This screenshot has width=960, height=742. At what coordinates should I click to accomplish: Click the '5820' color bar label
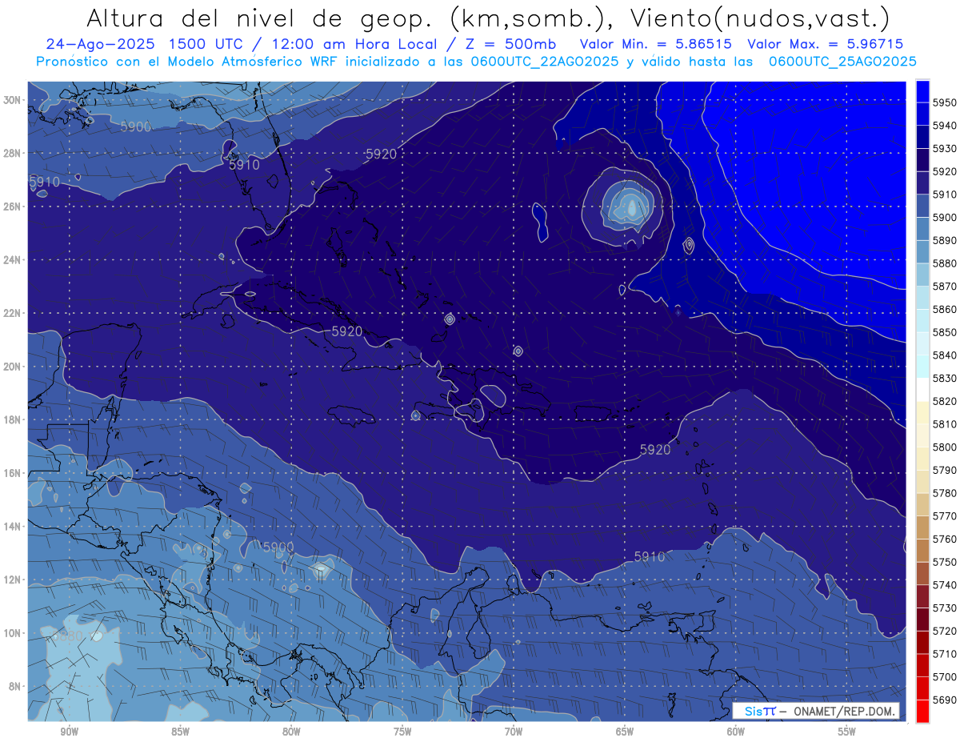[x=944, y=401]
